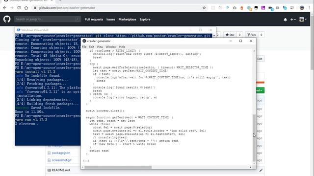Open Edit menu in crawler generator window

click(92, 47)
